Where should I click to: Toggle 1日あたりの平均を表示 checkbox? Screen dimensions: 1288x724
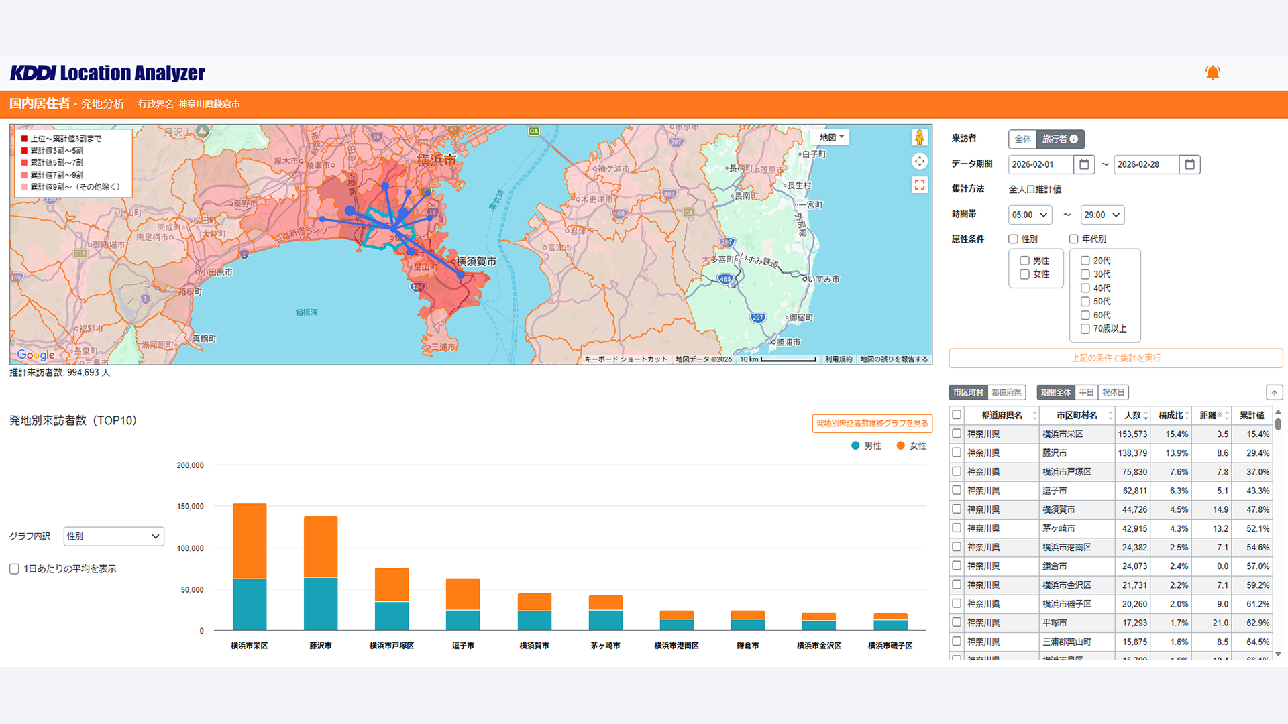point(14,569)
